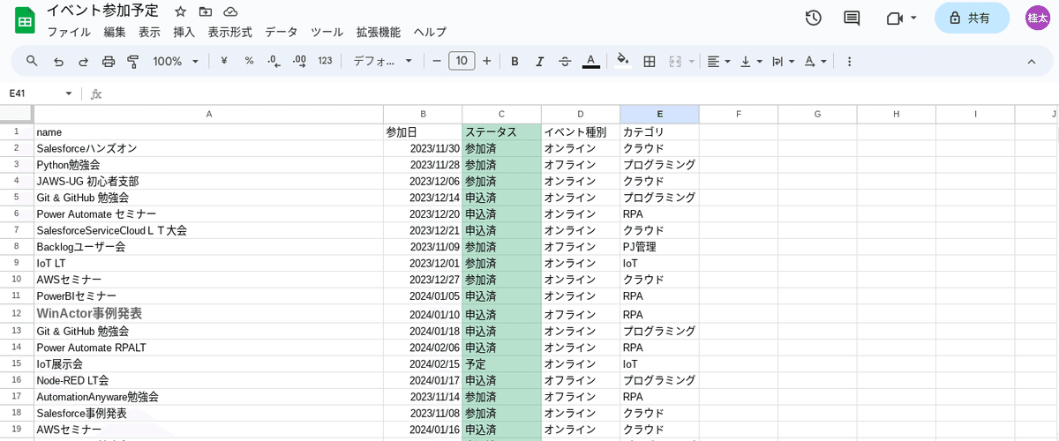Viewport: 1059px width, 441px height.
Task: Open the comments panel icon
Action: pyautogui.click(x=852, y=18)
